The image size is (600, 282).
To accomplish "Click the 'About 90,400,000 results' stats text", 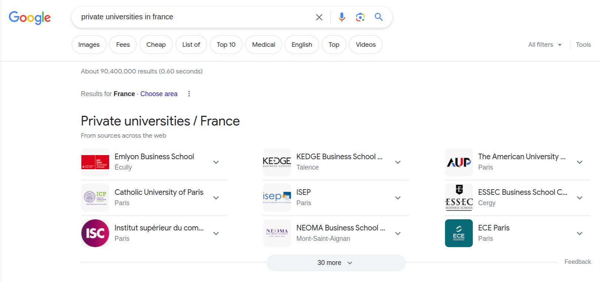I will tap(142, 71).
